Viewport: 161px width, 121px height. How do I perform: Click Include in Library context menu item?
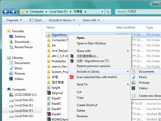coord(99,72)
